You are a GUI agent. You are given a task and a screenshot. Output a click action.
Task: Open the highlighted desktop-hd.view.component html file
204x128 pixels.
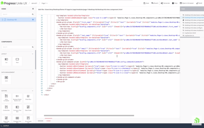pos(193,18)
